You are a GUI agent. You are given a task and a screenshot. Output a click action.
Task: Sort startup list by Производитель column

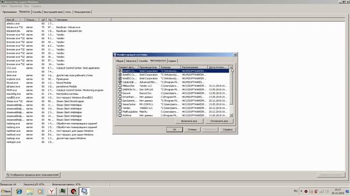point(149,67)
